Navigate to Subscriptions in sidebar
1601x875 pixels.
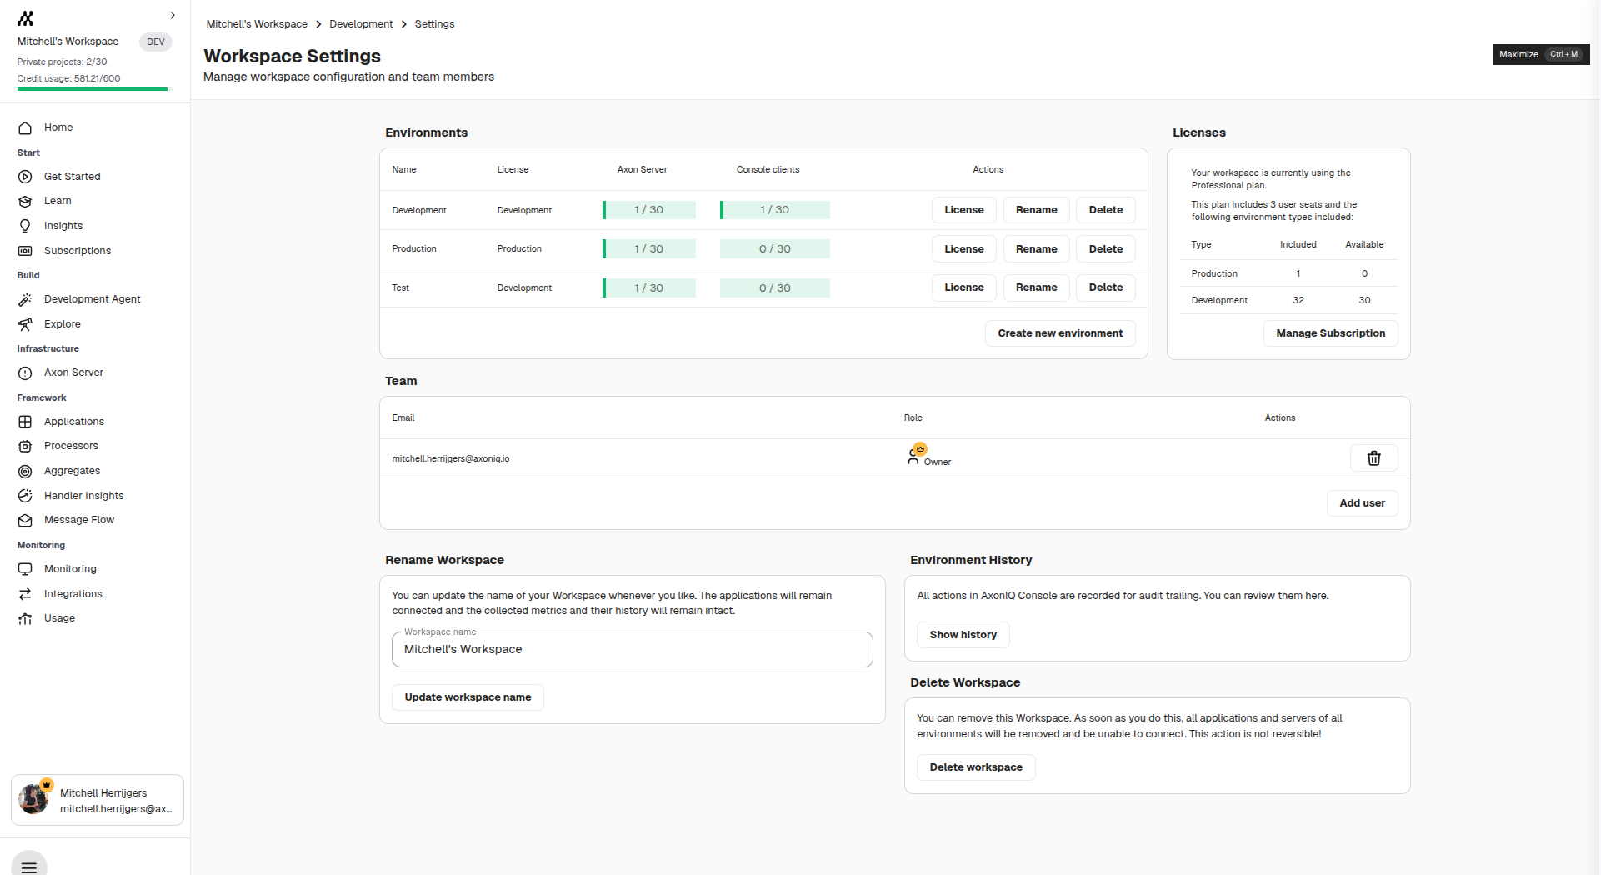[78, 251]
